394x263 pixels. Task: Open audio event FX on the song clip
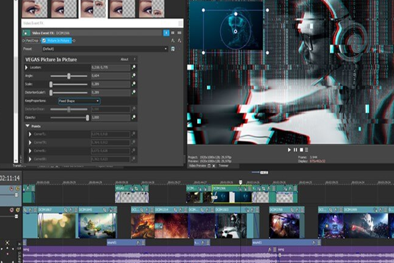coord(270,249)
